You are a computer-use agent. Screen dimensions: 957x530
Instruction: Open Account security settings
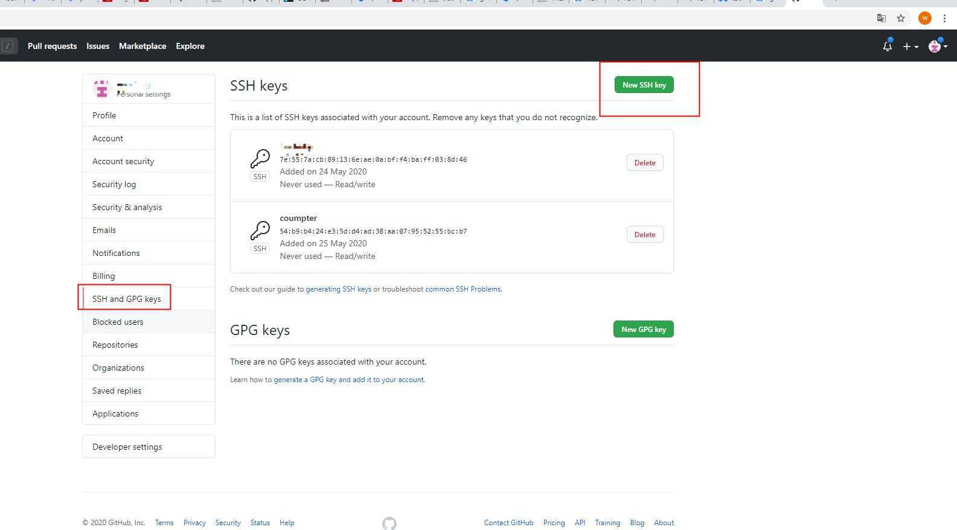tap(149, 161)
